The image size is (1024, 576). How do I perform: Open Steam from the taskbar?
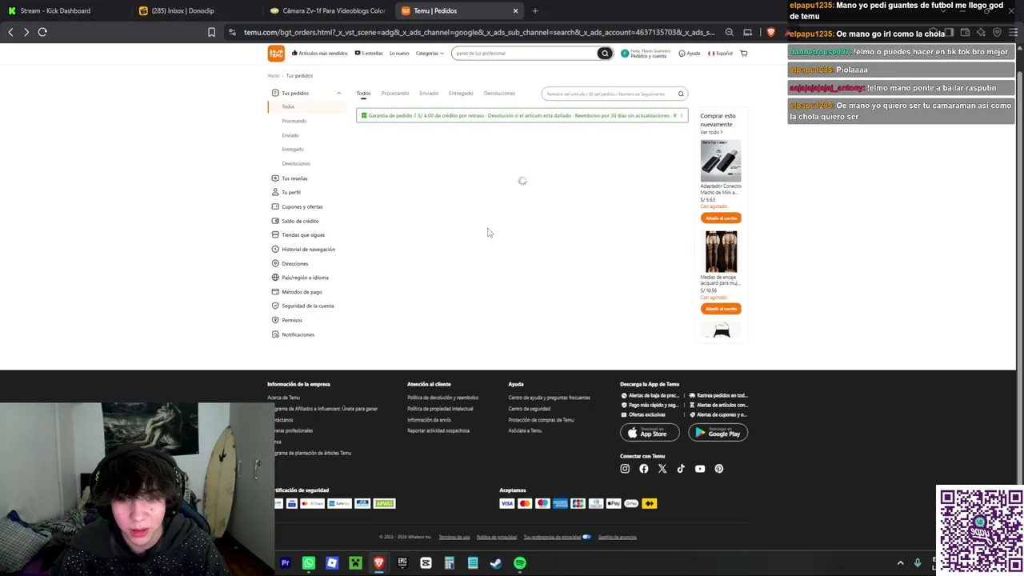click(496, 563)
